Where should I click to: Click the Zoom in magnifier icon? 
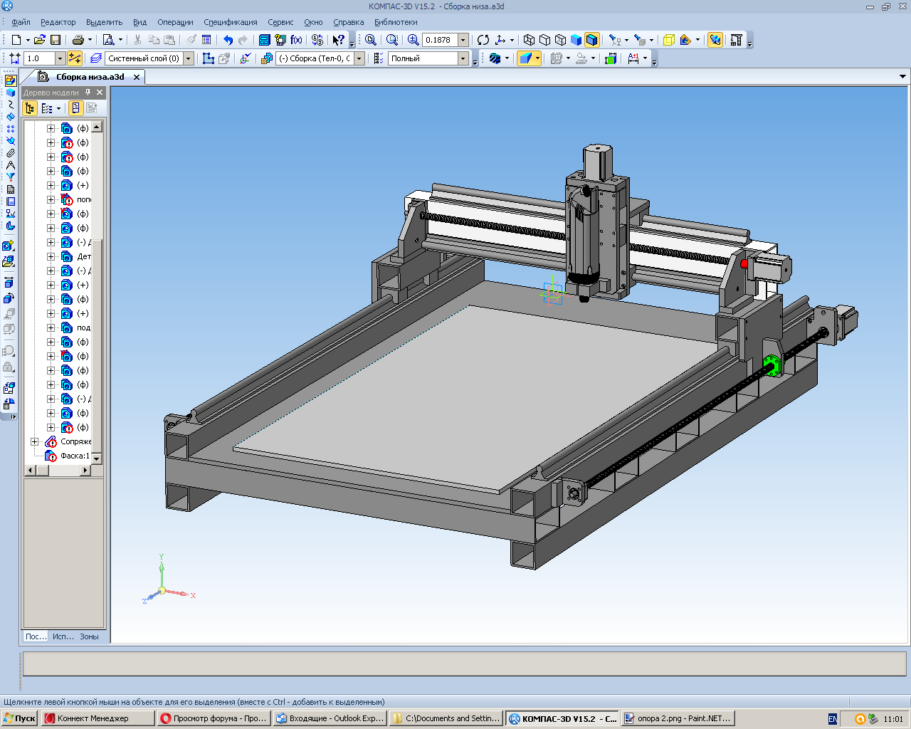413,40
